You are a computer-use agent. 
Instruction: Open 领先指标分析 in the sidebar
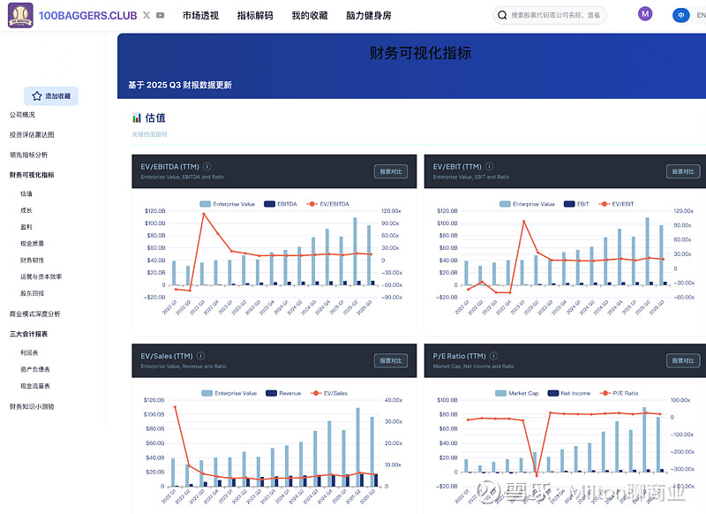(x=29, y=155)
